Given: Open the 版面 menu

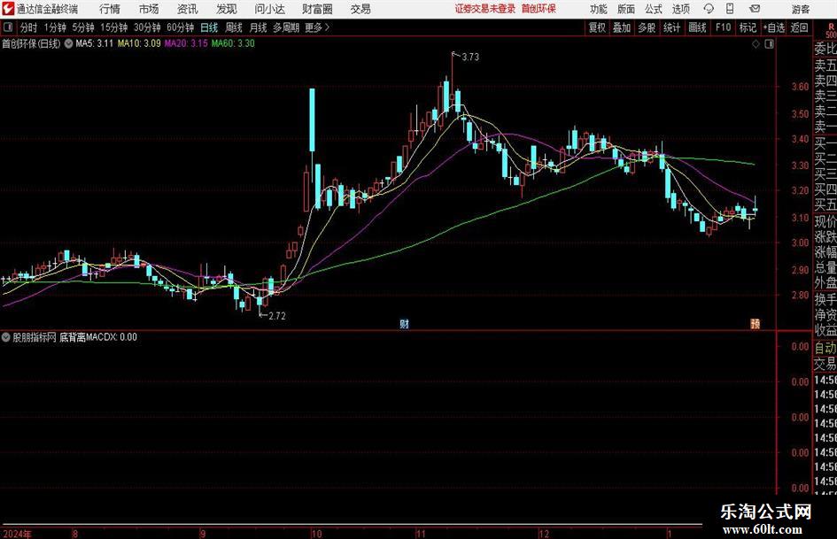Looking at the screenshot, I should (x=626, y=9).
